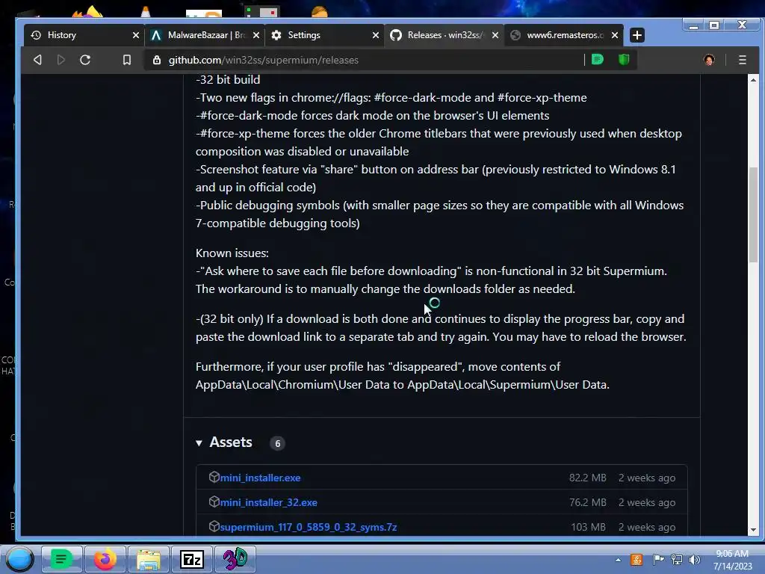
Task: Click the 76.2 MB file size
Action: 587,502
